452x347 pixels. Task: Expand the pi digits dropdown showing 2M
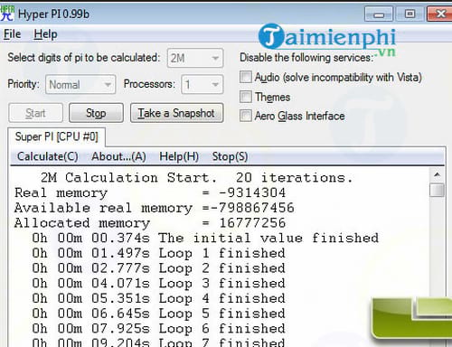point(195,58)
